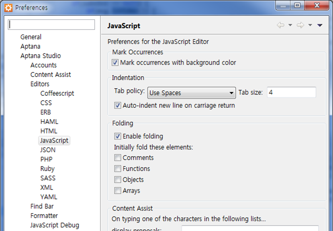Toggle the Enable folding checkbox

[118, 136]
